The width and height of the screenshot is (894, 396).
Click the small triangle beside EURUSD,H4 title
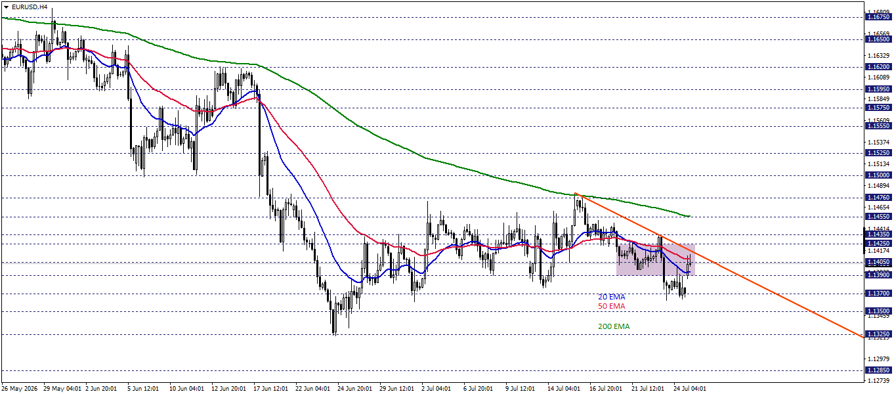[6, 6]
